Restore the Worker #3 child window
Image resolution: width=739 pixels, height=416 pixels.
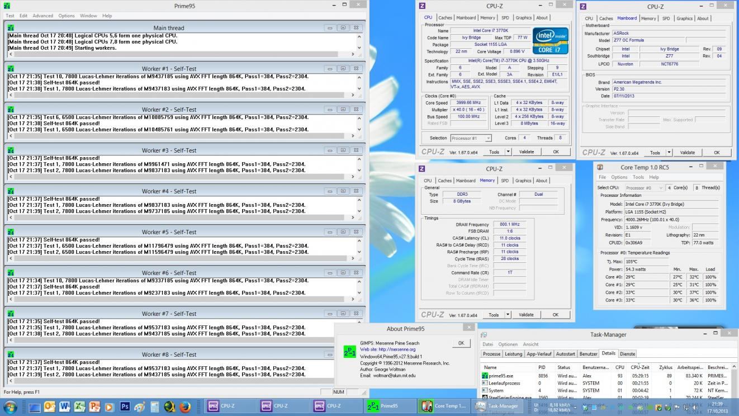[x=343, y=150]
